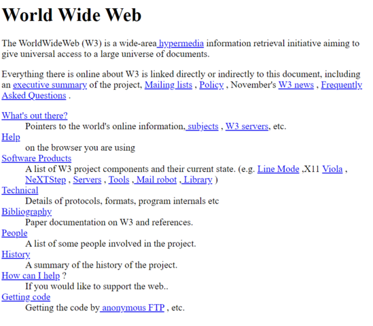This screenshot has width=373, height=326.
Task: Follow the Line Mode link
Action: tap(279, 169)
